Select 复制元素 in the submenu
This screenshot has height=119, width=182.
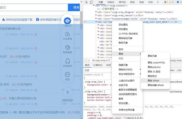(152, 56)
